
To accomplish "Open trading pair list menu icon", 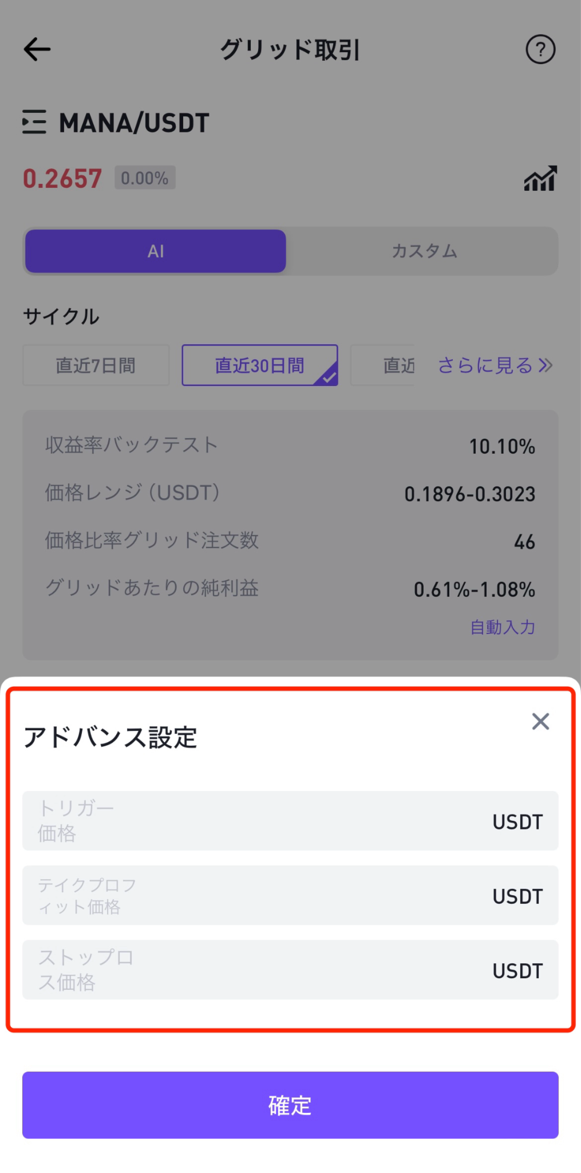I will tap(34, 122).
